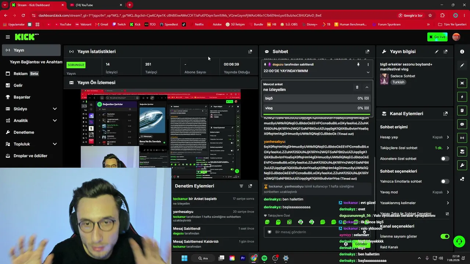
Task: Bookmark this page with the star icon
Action: point(430,15)
